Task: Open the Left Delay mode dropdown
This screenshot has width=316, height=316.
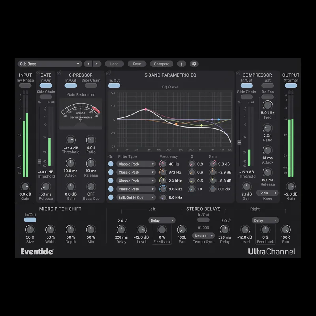Action: 162,220
